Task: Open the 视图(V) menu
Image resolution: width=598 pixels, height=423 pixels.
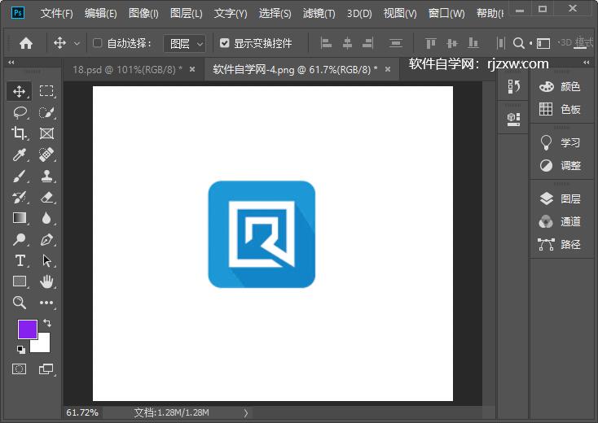Action: click(x=400, y=14)
